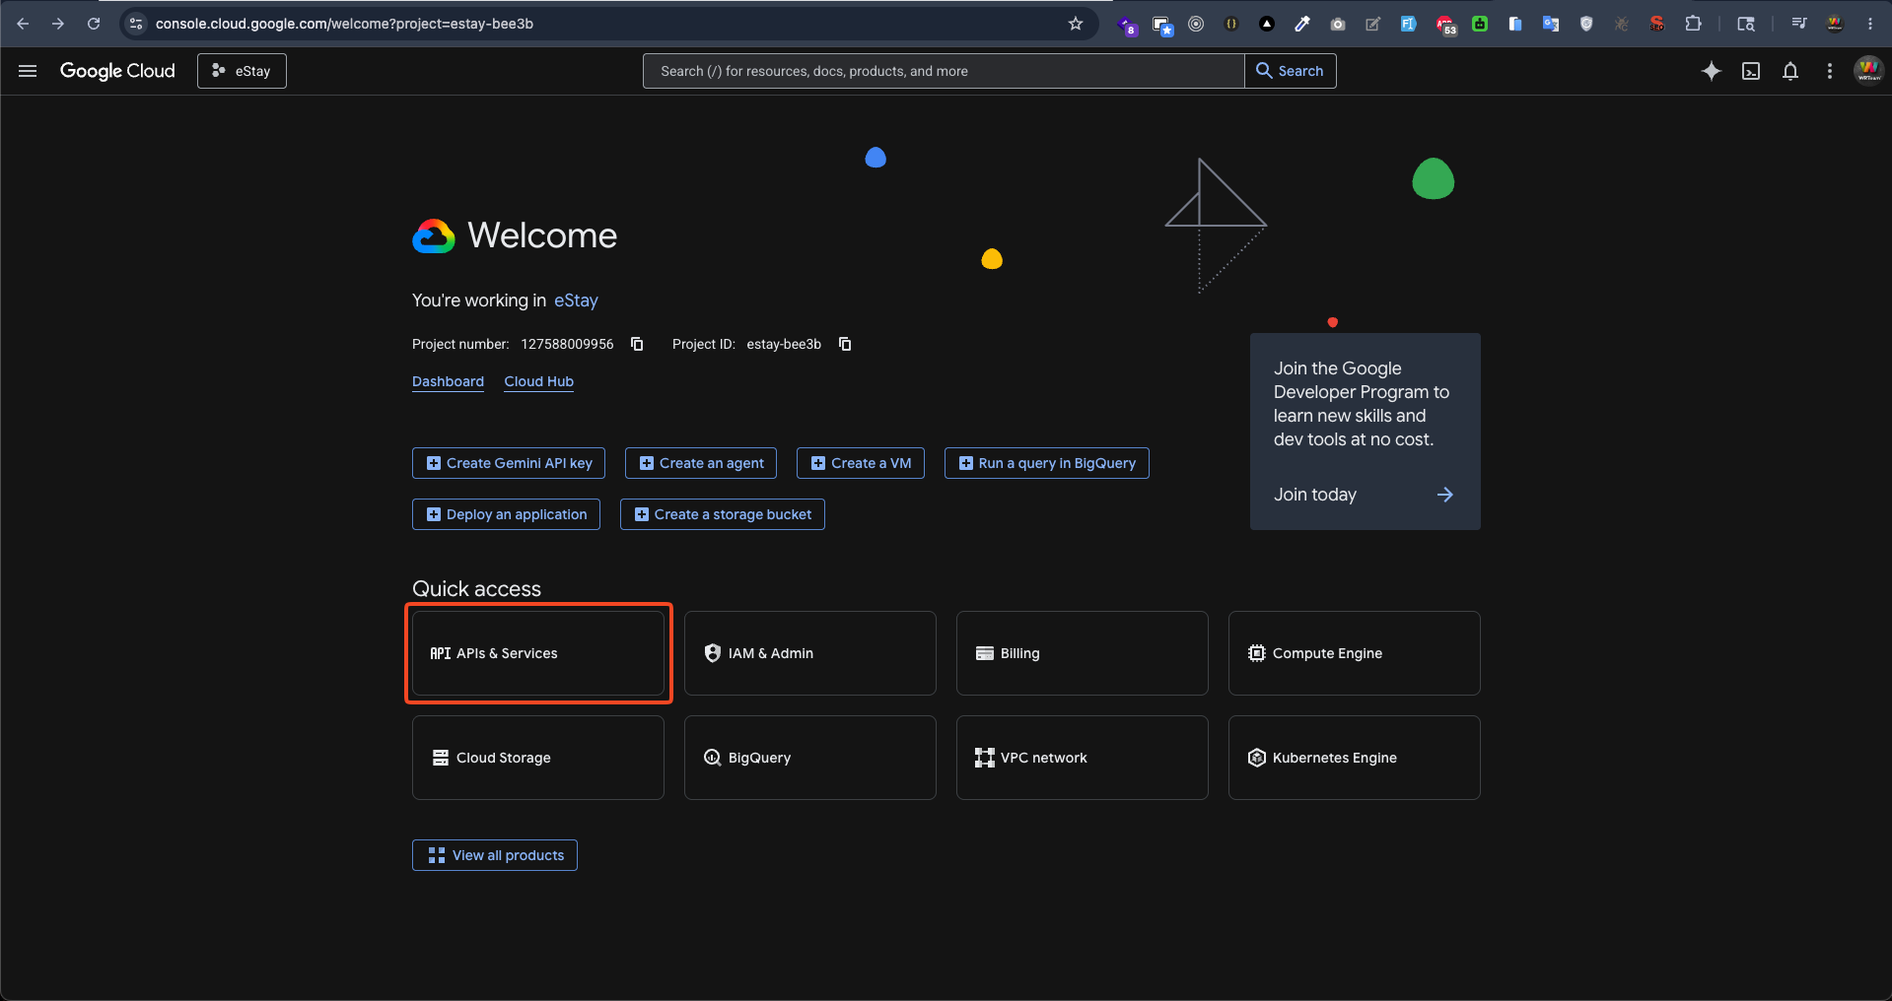Click the browser address bar URL
The height and width of the screenshot is (1001, 1892).
(x=344, y=24)
